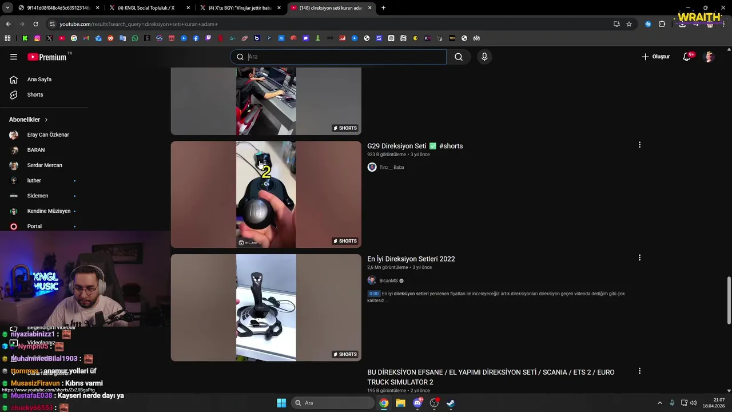This screenshot has height=412, width=732.
Task: Open the Twitch bookmark icon
Action: pos(208,38)
